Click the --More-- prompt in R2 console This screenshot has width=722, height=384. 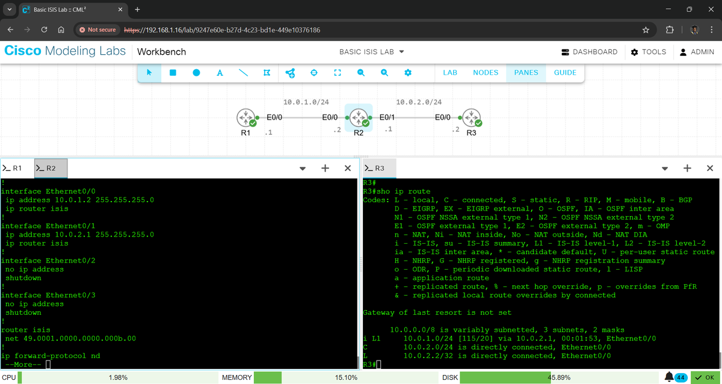click(23, 364)
